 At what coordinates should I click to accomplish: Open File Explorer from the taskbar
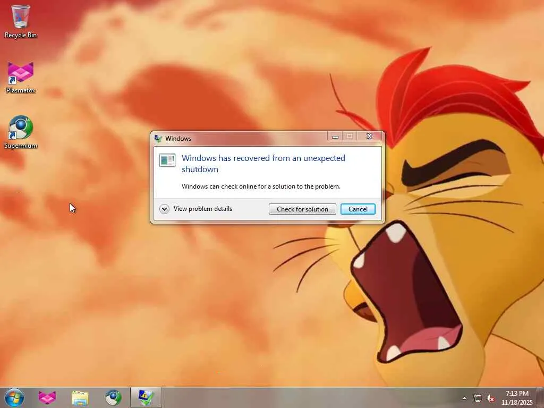coord(80,397)
